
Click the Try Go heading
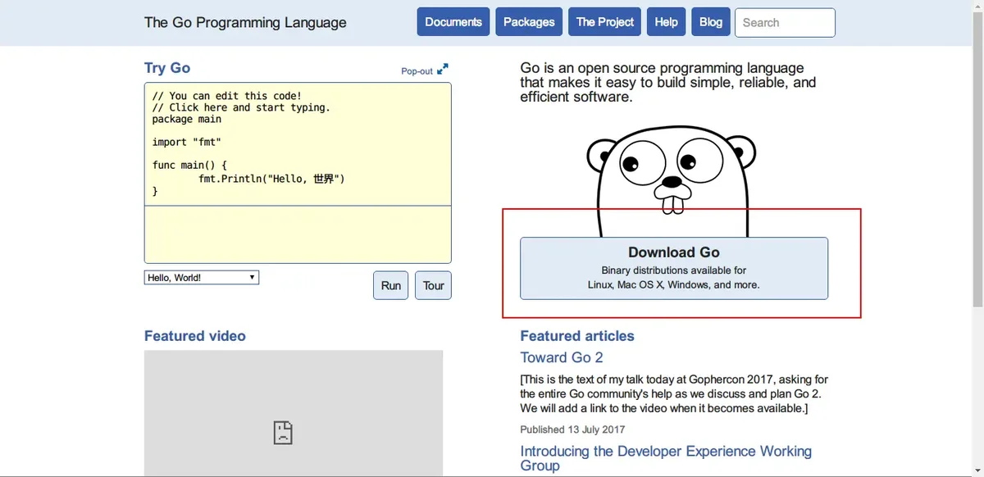[x=167, y=68]
